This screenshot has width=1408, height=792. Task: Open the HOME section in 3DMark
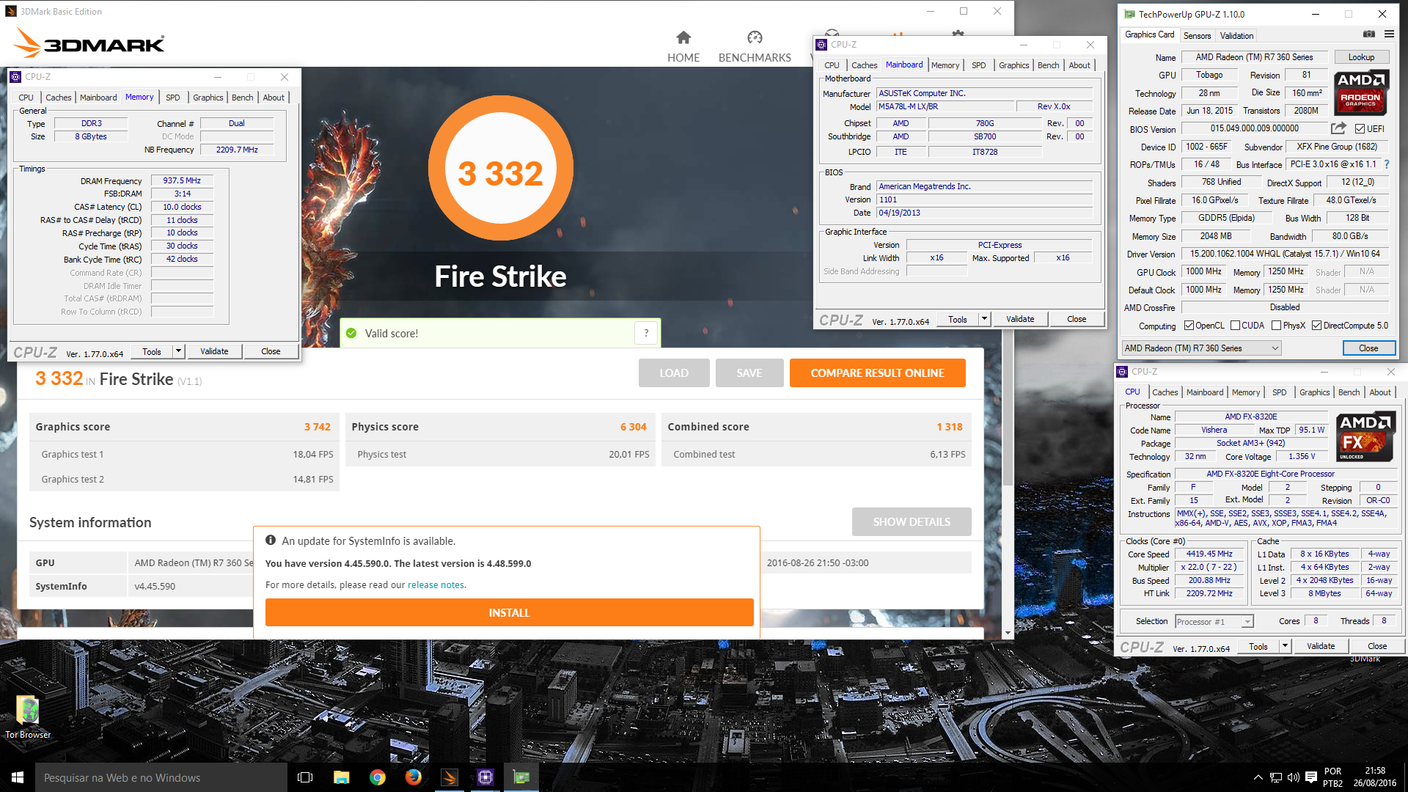tap(683, 47)
